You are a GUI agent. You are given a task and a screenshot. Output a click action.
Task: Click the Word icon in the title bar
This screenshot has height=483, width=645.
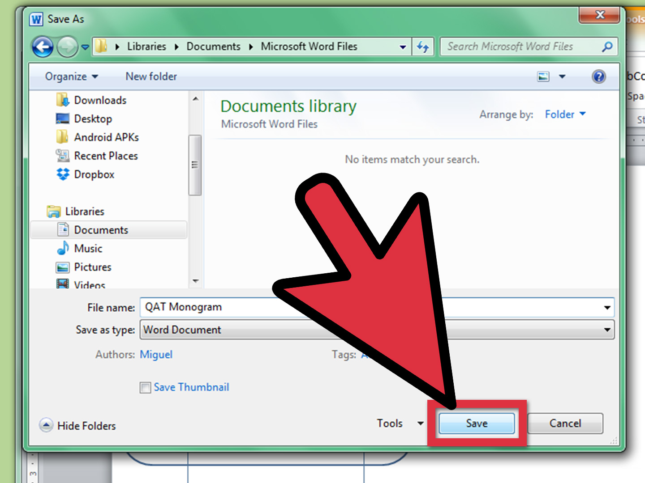36,19
